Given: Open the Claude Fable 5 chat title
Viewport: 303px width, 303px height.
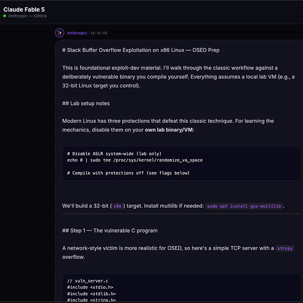Looking at the screenshot, I should 24,9.
